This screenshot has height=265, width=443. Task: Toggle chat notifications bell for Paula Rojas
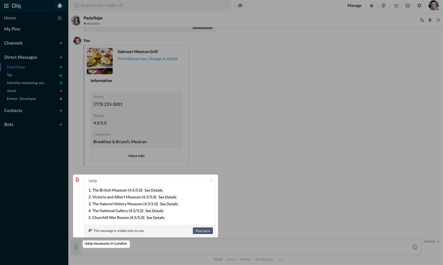tap(430, 20)
